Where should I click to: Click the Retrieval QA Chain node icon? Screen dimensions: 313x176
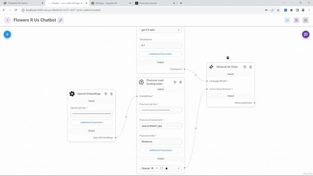coord(211,67)
